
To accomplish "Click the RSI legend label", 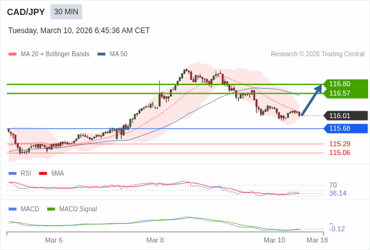I will [x=26, y=173].
